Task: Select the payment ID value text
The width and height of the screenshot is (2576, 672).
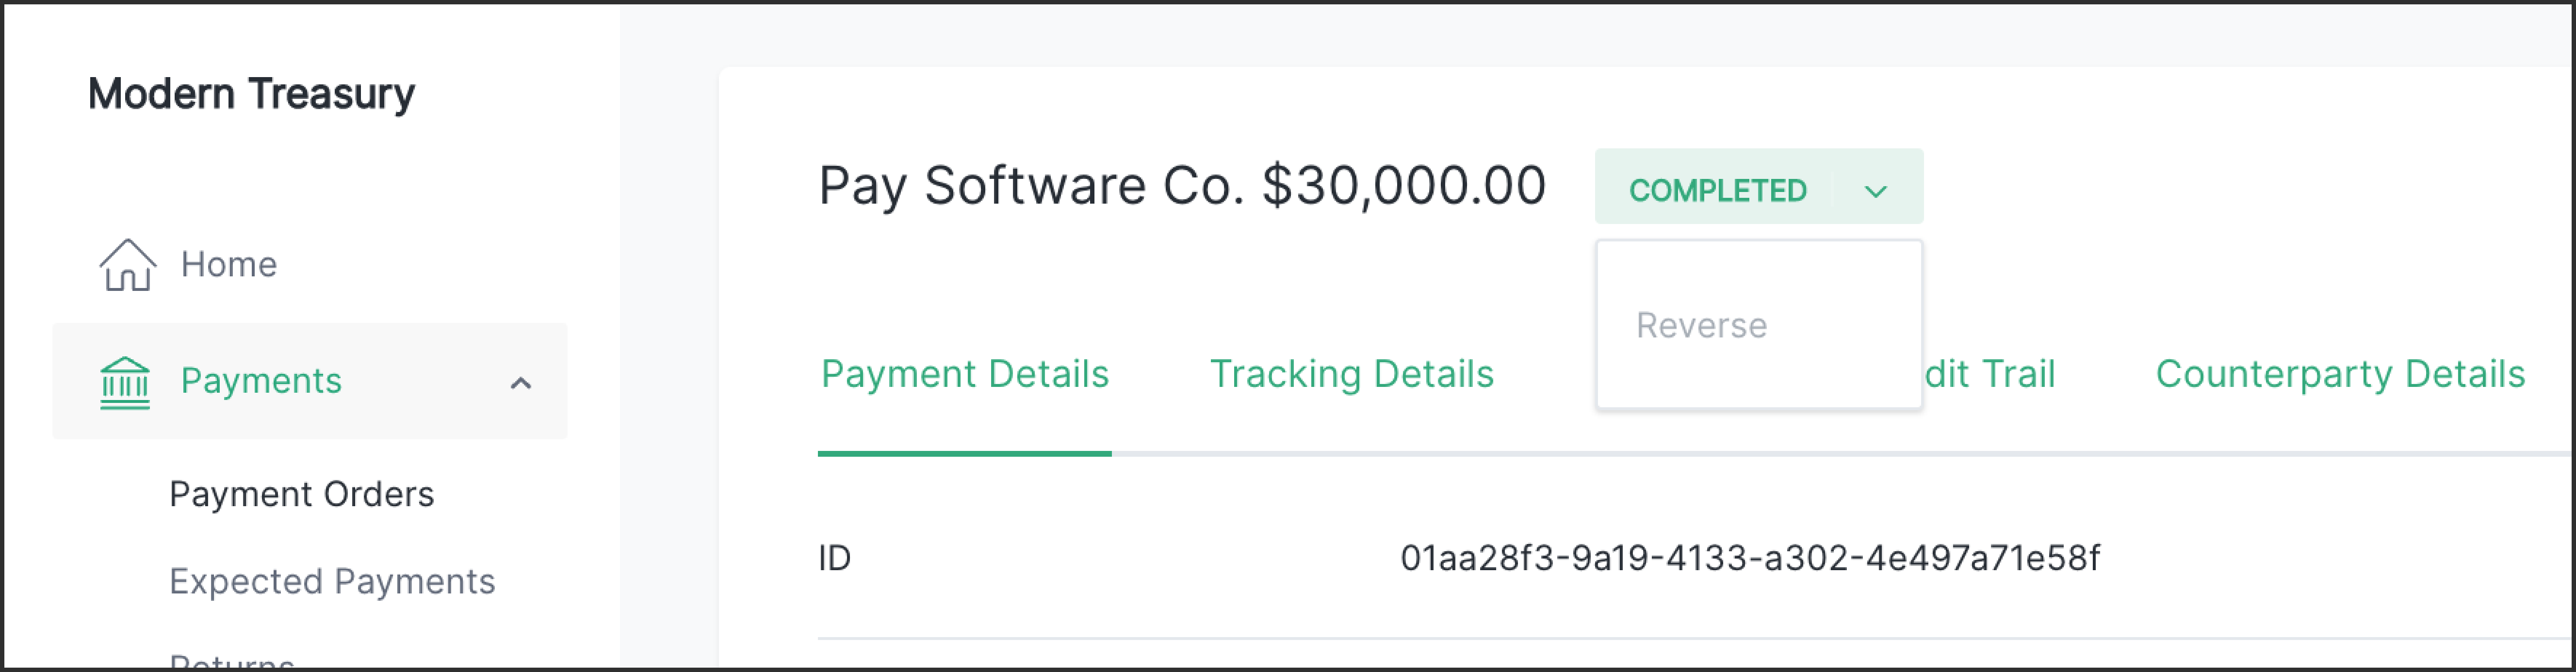Action: pos(1750,558)
